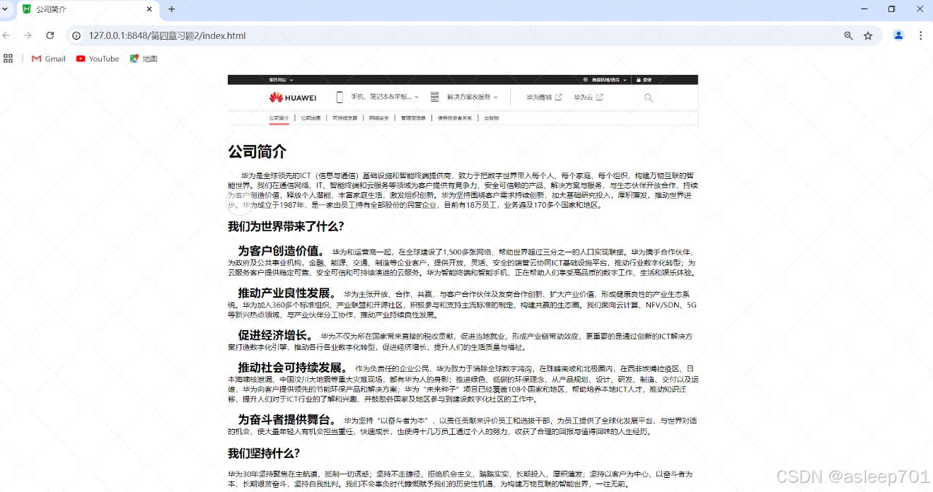The image size is (933, 492).
Task: Open the 债券投资者关系 tab
Action: pos(455,118)
